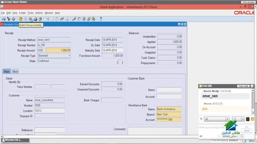This screenshot has height=144, width=257.
Task: Click the Switch Responsibility toolbar icon
Action: point(31,19)
